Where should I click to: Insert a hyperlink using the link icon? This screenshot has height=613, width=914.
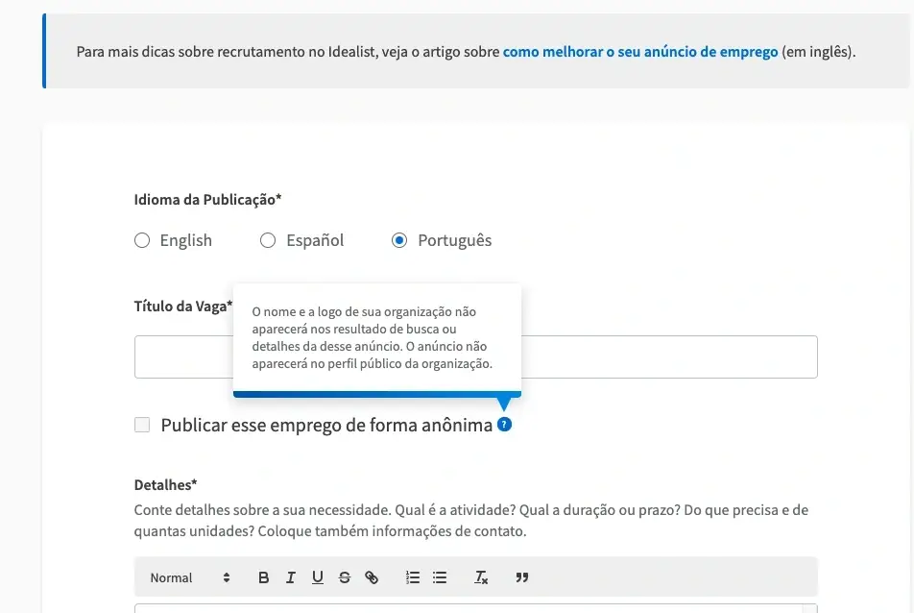[x=372, y=577]
